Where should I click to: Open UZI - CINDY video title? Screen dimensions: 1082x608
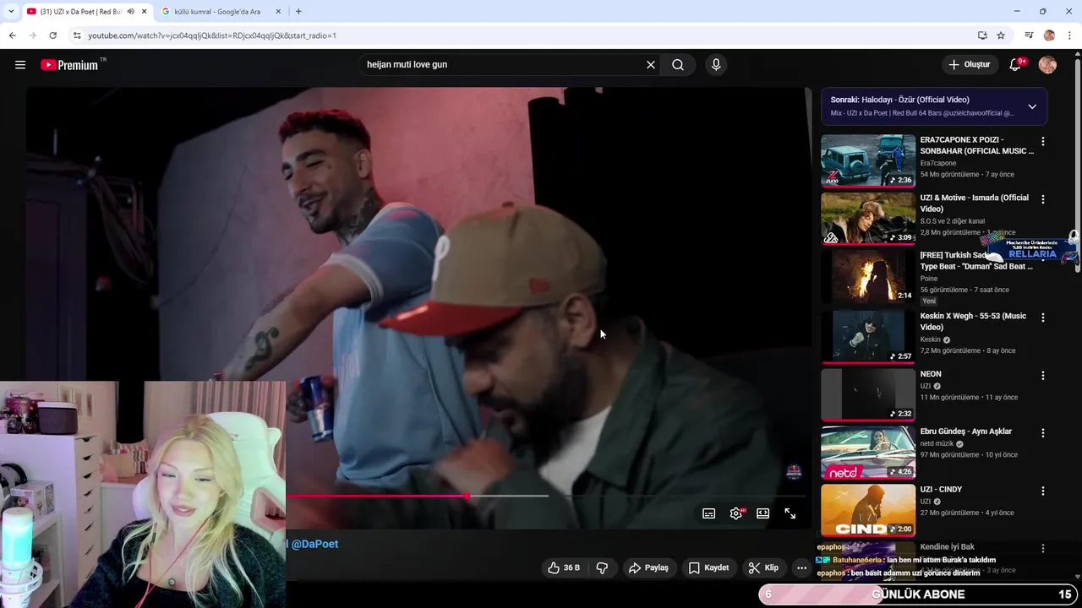pos(943,490)
